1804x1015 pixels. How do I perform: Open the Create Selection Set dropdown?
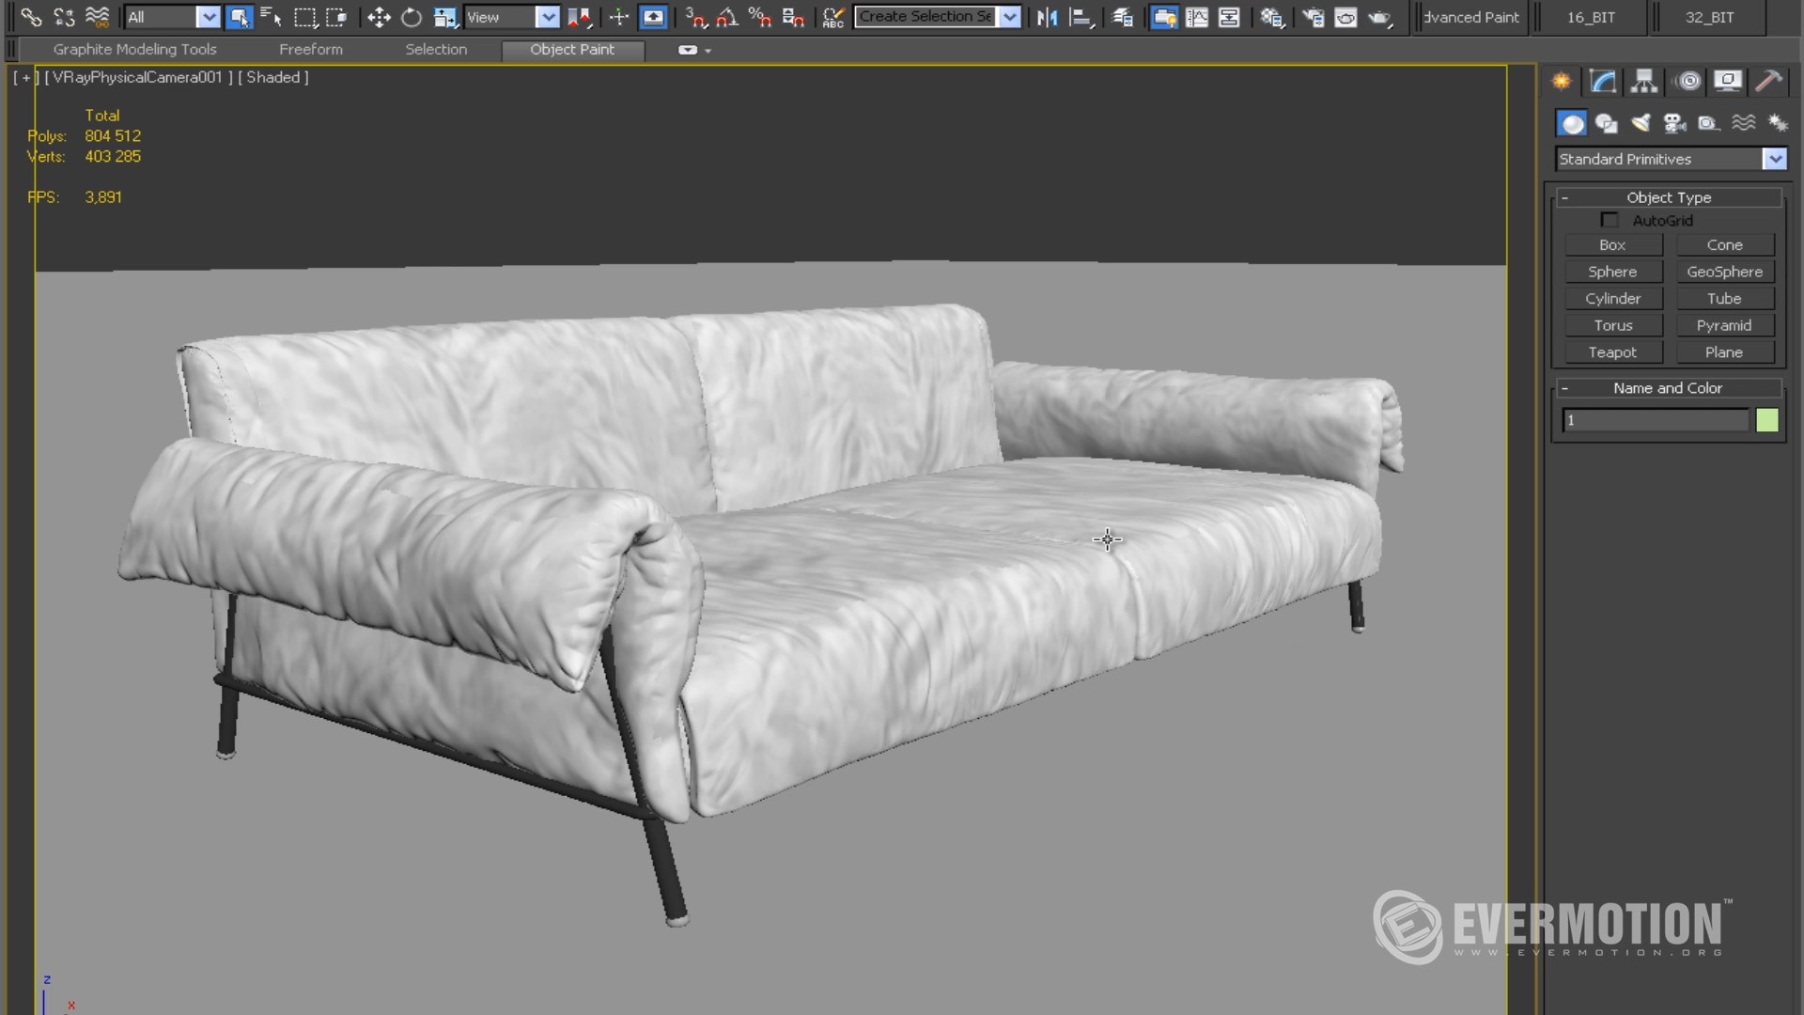pyautogui.click(x=1009, y=17)
